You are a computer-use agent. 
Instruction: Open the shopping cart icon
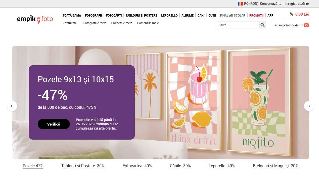click(x=291, y=14)
